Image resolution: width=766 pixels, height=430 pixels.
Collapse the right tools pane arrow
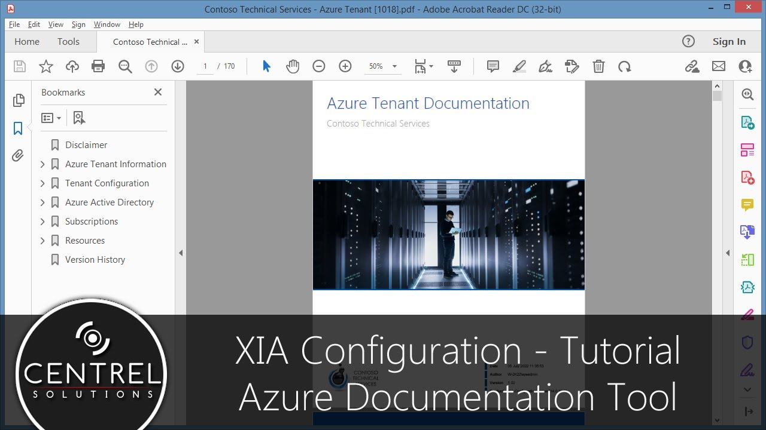coord(728,253)
